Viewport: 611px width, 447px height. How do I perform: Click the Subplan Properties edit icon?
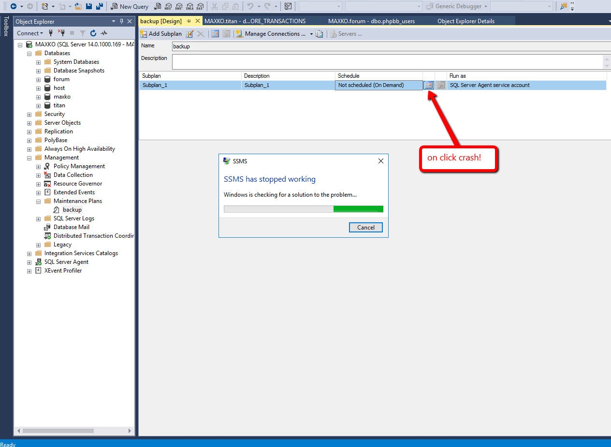pos(190,34)
